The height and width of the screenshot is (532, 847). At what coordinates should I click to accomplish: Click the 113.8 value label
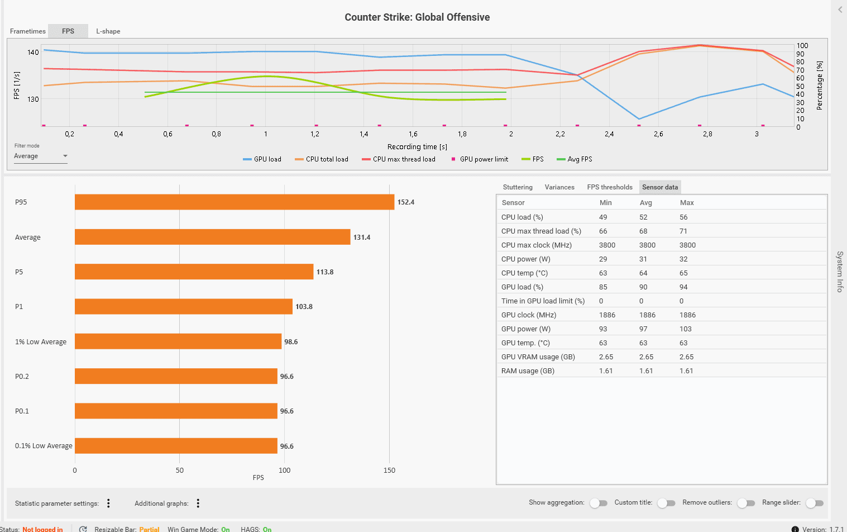(325, 272)
